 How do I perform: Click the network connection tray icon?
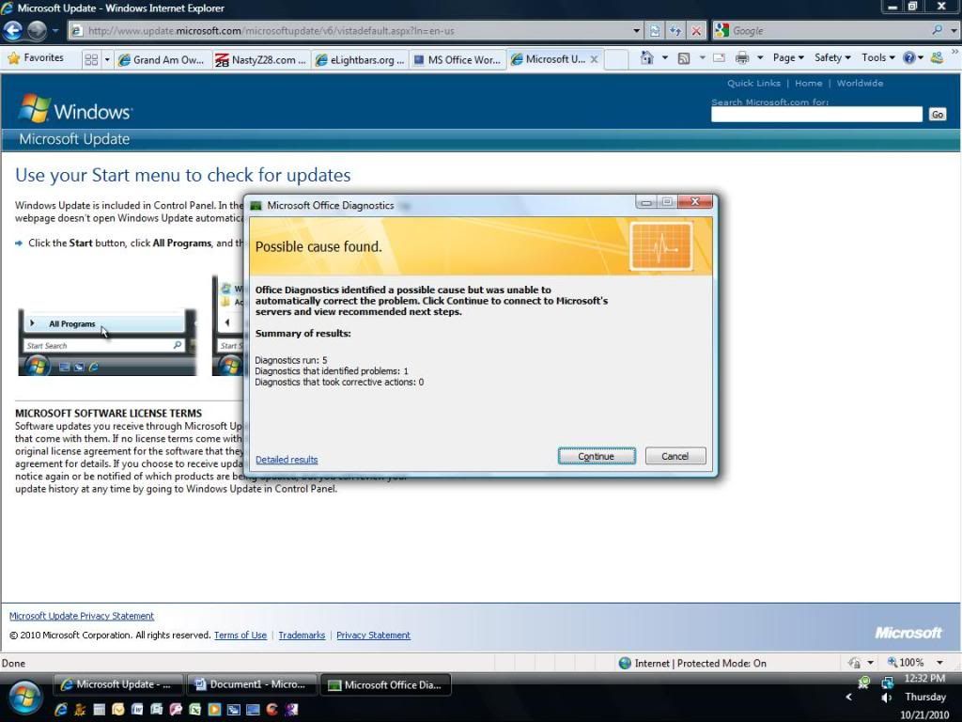click(887, 682)
